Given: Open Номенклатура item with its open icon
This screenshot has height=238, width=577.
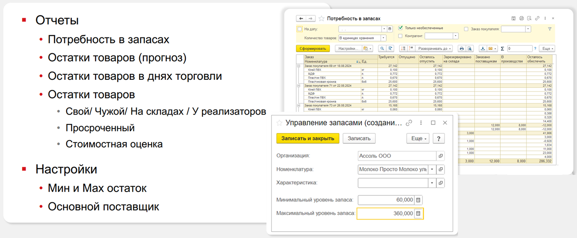Looking at the screenshot, I should pyautogui.click(x=441, y=169).
